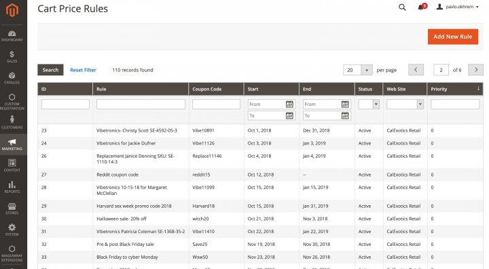Open the Magearray Extensions sidebar menu
The width and height of the screenshot is (489, 269).
click(x=12, y=253)
